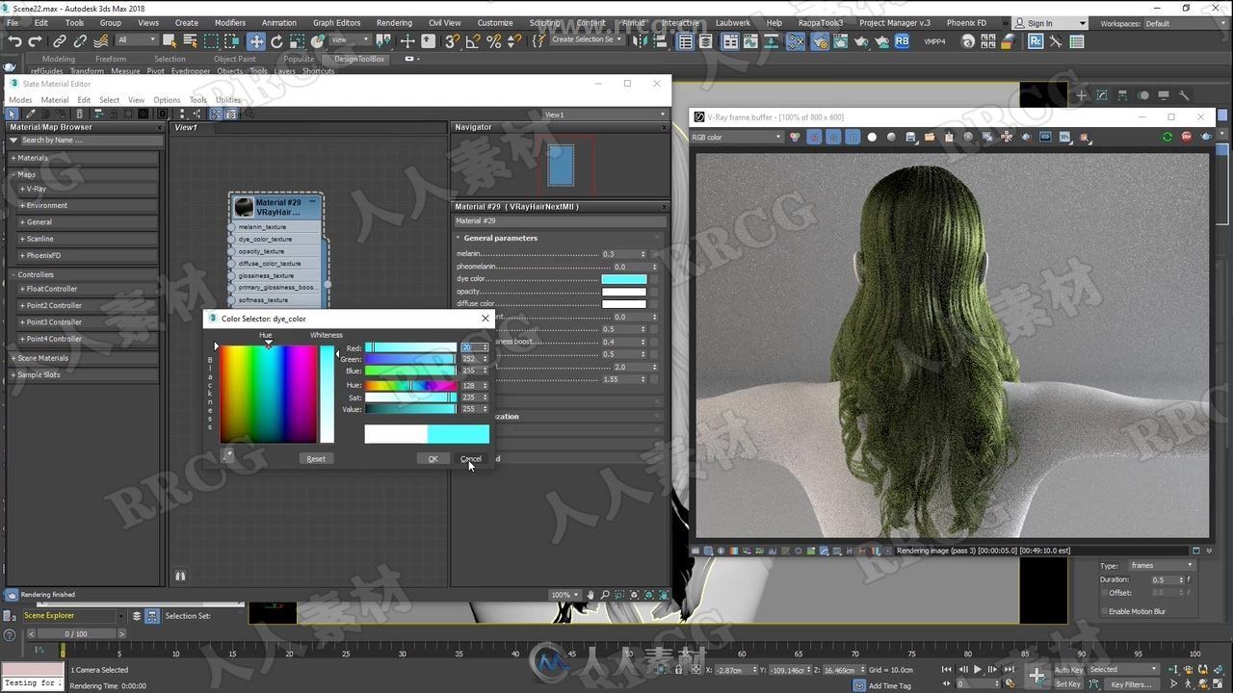Toggle the 3D Snaps icon
Screen dimensions: 1233x693
click(x=452, y=41)
